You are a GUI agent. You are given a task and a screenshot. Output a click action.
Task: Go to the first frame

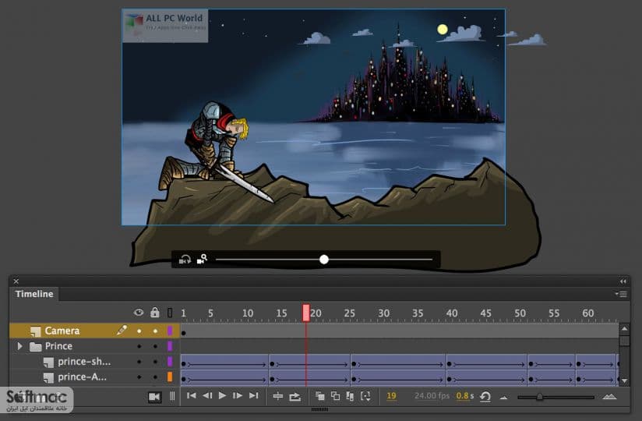click(x=191, y=395)
